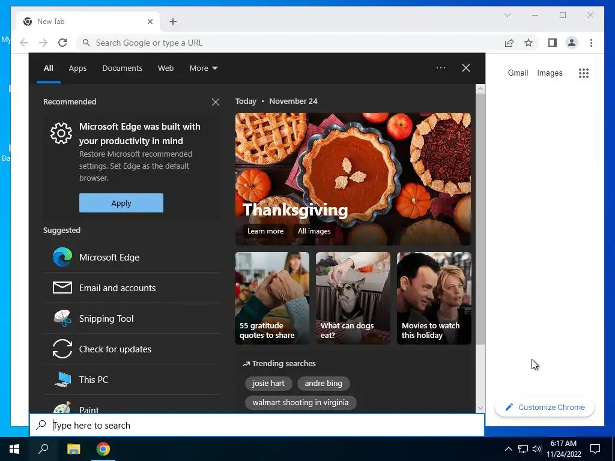Click the Chrome tab search chevron

click(507, 15)
